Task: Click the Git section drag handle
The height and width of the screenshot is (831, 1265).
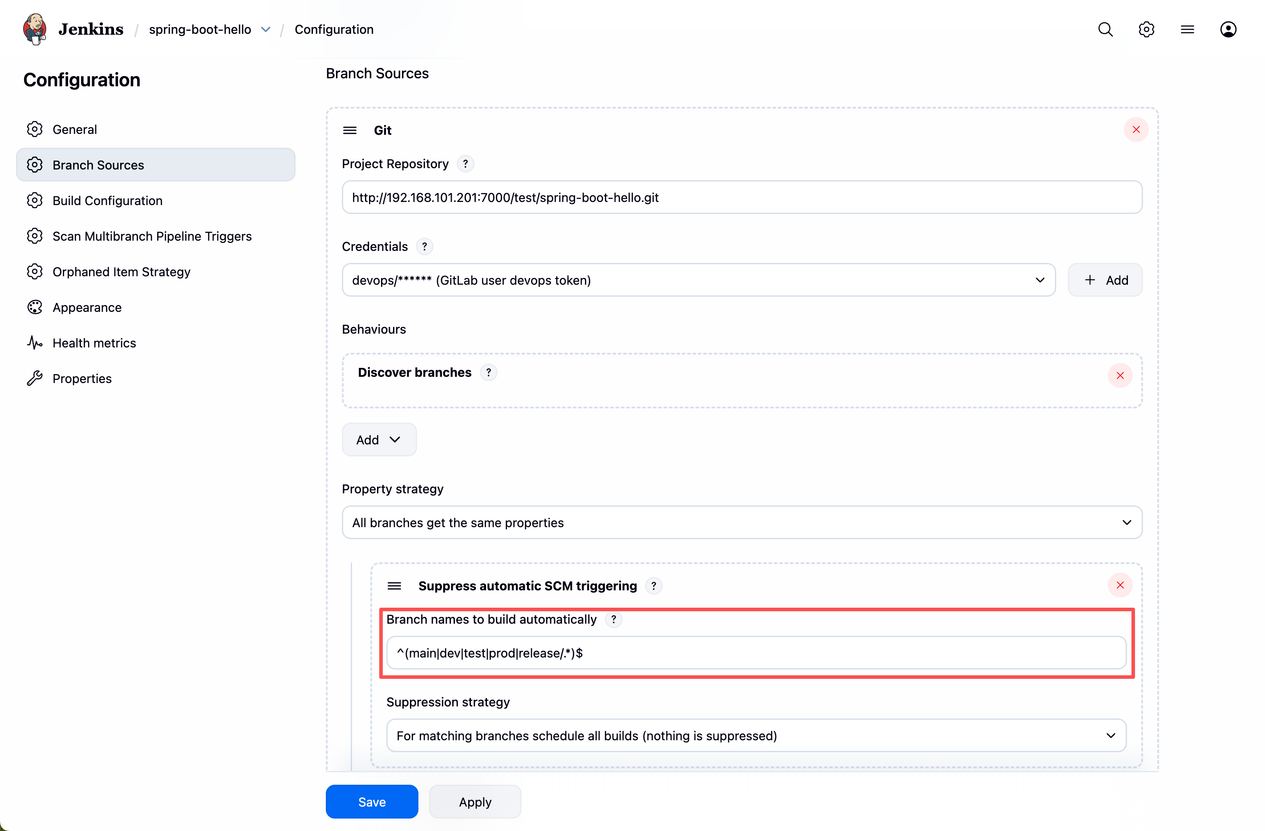Action: (x=350, y=130)
